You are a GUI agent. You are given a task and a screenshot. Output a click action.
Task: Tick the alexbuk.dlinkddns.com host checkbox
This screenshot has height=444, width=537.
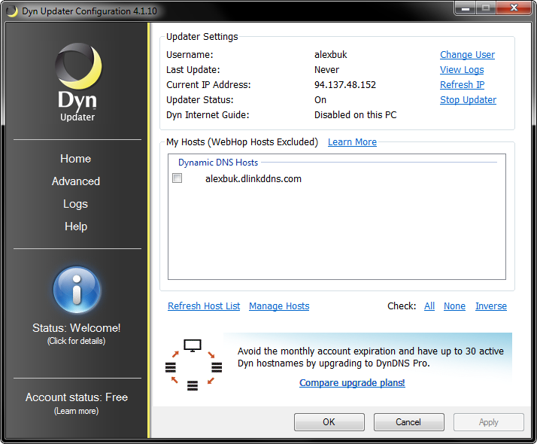click(177, 178)
